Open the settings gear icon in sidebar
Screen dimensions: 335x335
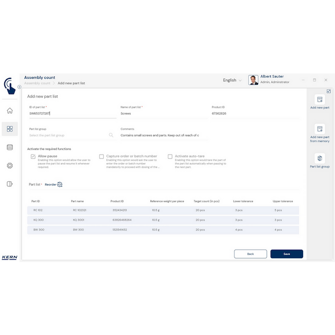point(10,165)
